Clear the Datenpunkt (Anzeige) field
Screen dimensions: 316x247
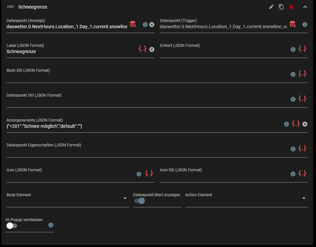tap(152, 25)
